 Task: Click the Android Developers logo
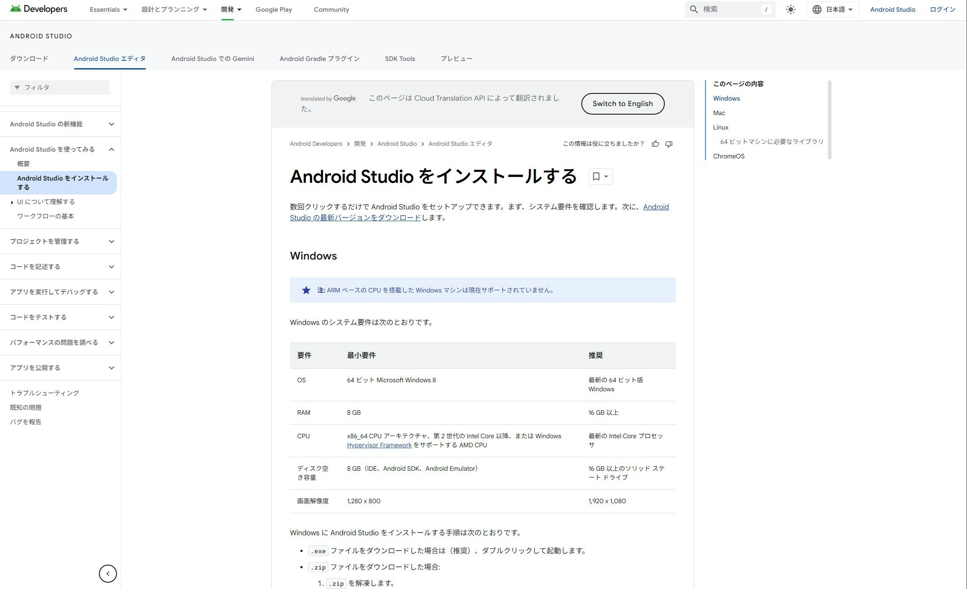click(x=38, y=9)
